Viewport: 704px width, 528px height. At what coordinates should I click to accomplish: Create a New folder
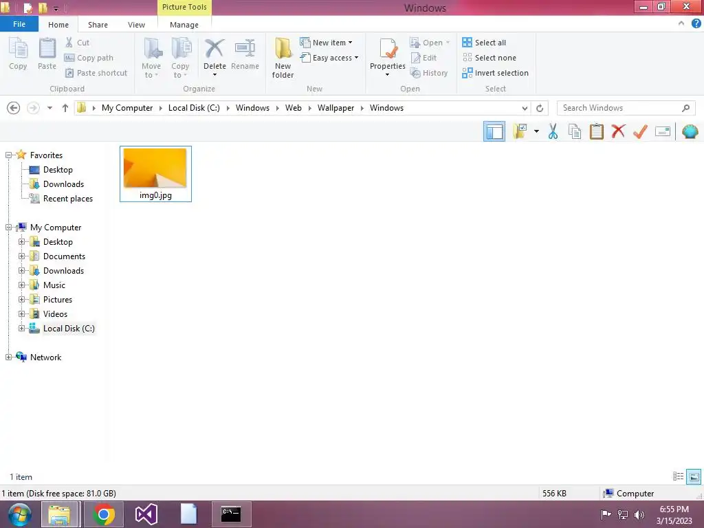point(283,58)
